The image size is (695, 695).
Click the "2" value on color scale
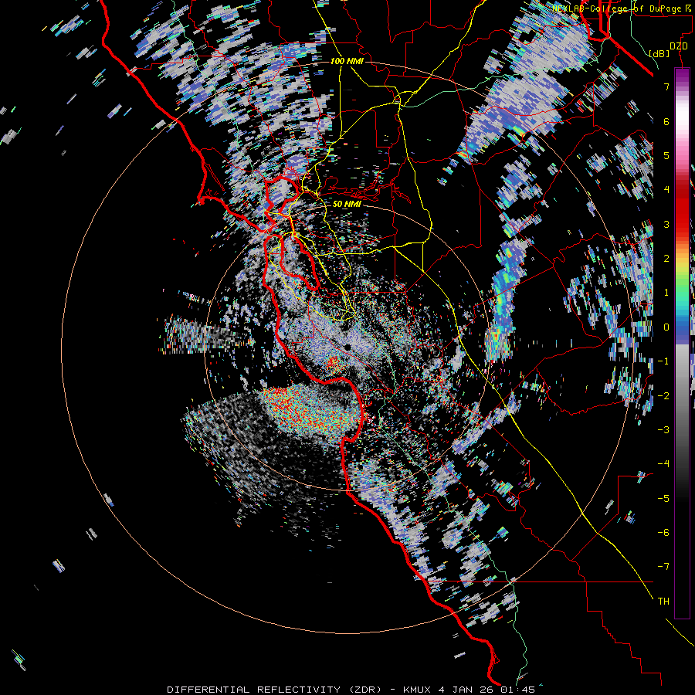click(666, 259)
